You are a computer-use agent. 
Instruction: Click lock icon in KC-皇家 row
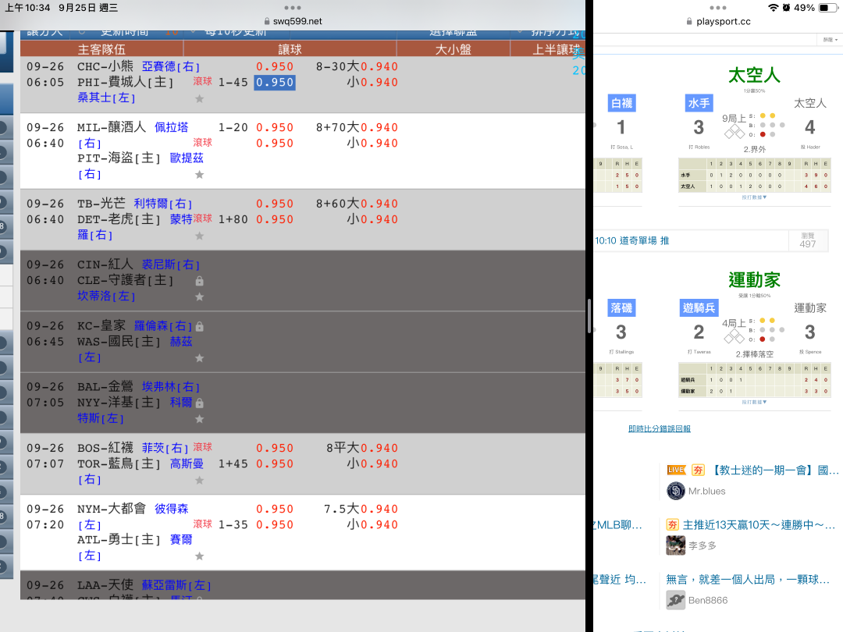pos(200,326)
